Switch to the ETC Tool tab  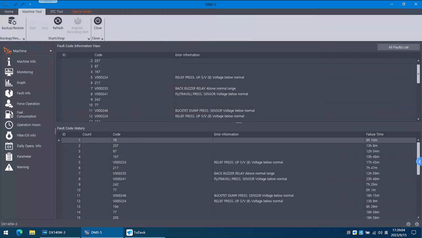point(57,12)
